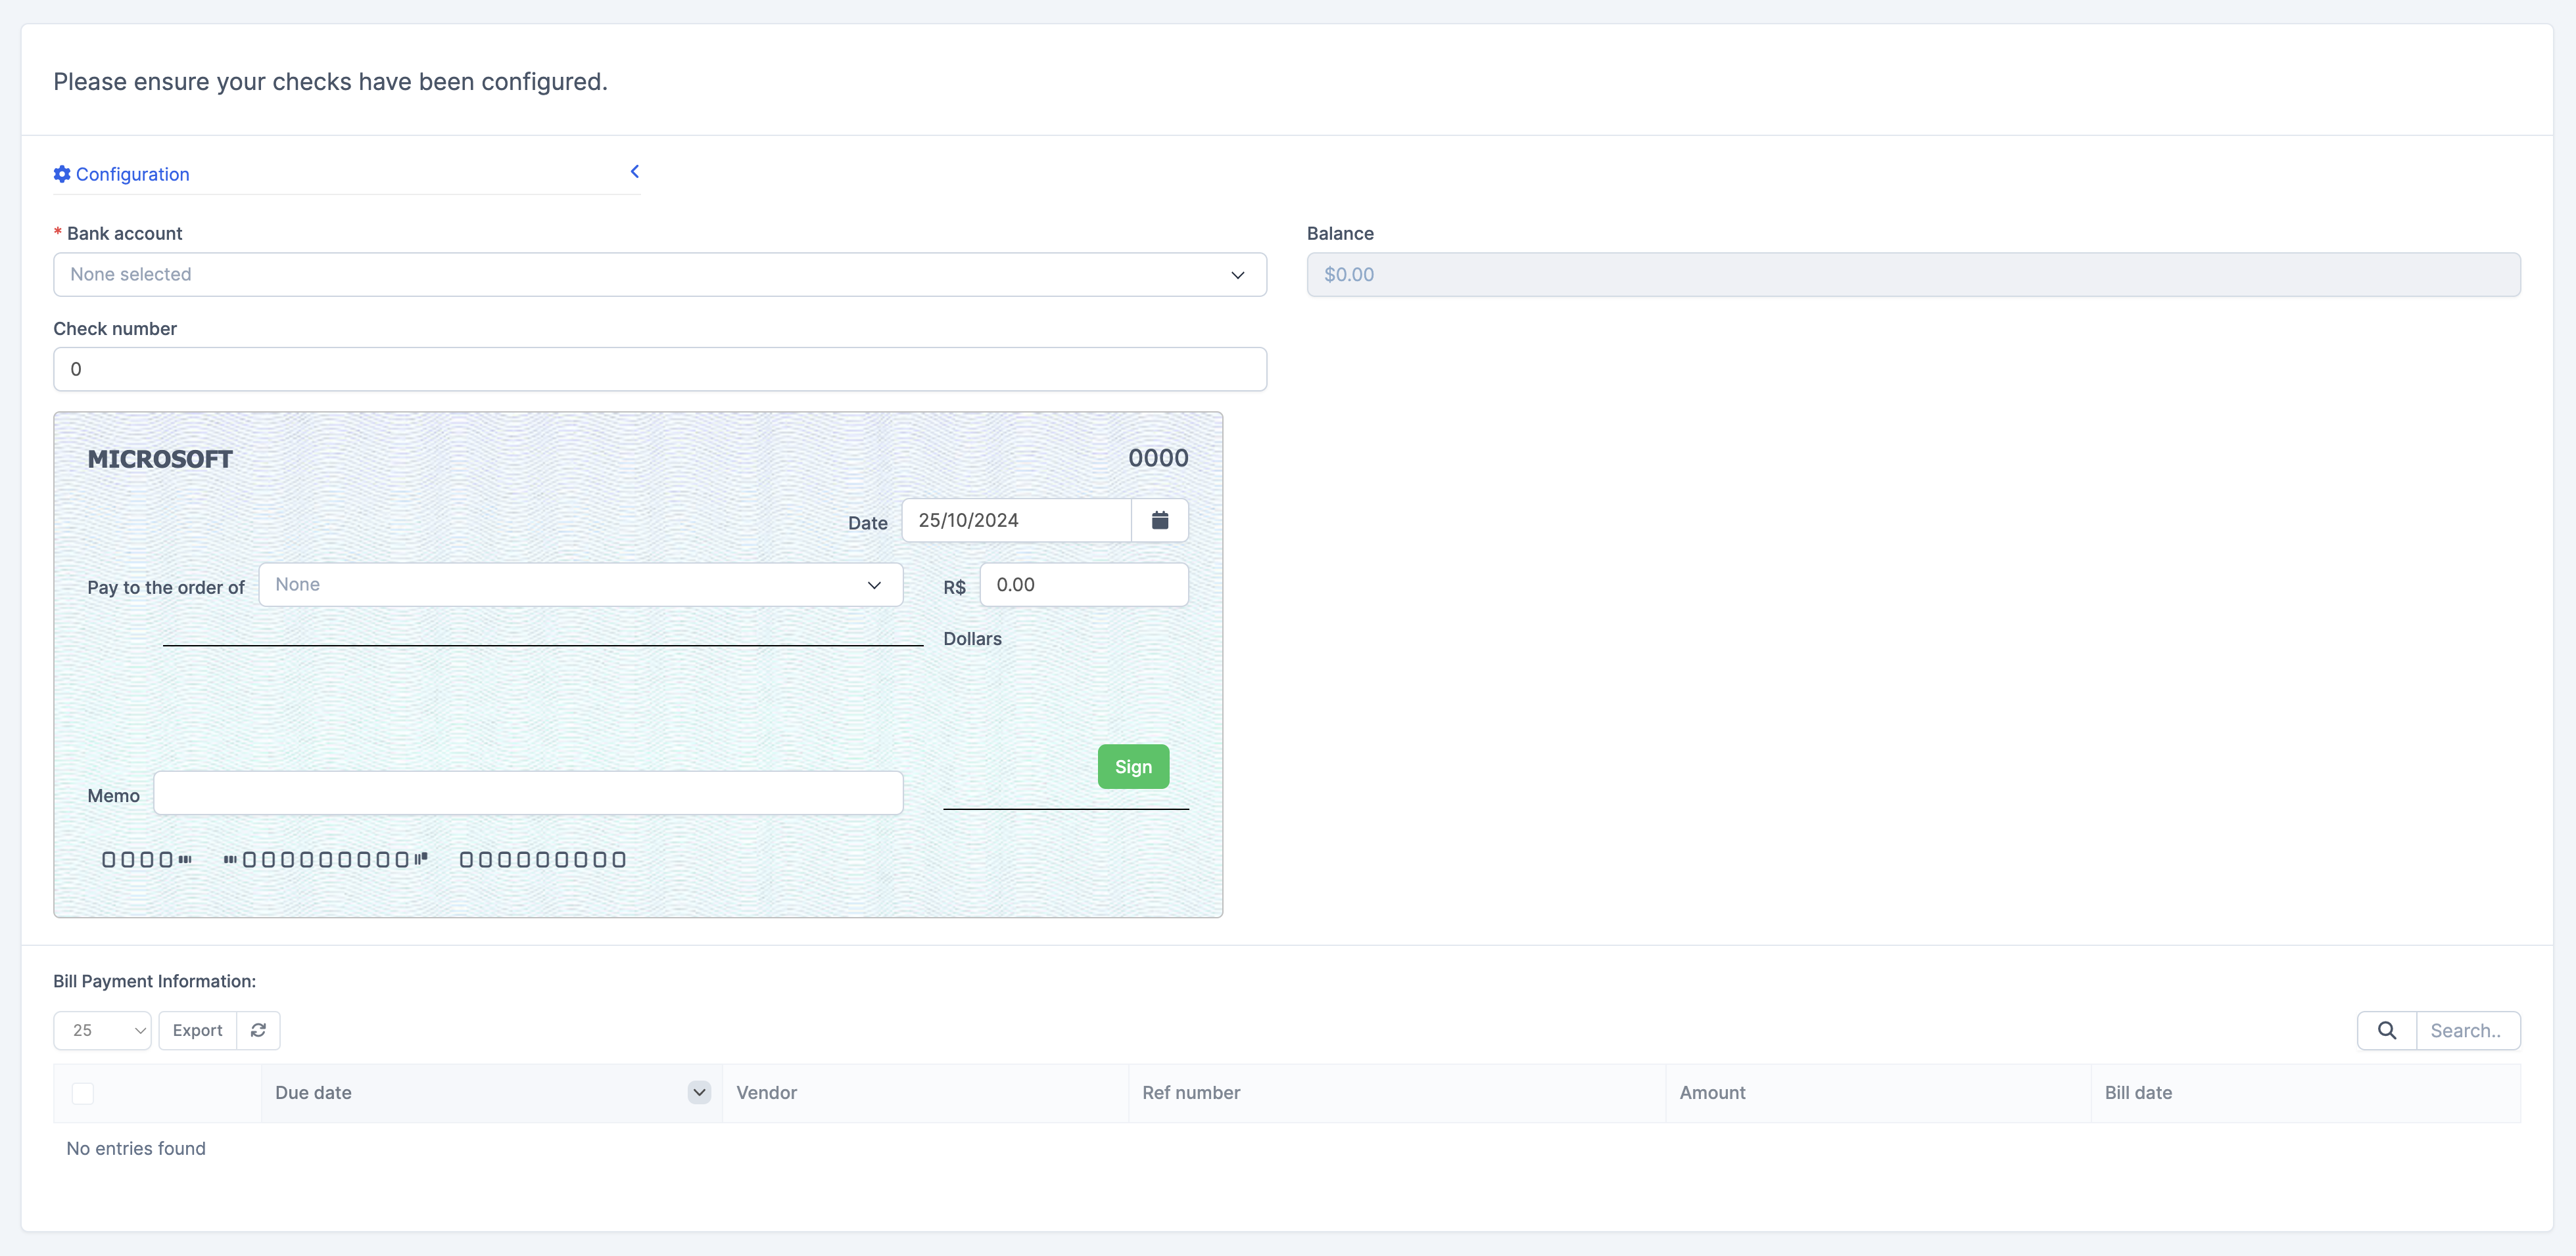Open the date picker calendar icon
The height and width of the screenshot is (1256, 2576).
(x=1160, y=520)
